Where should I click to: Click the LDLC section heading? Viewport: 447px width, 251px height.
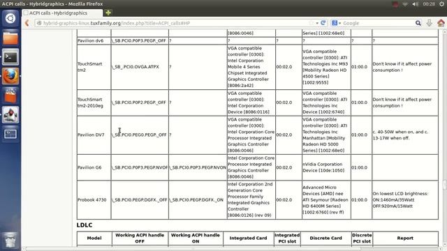(85, 225)
